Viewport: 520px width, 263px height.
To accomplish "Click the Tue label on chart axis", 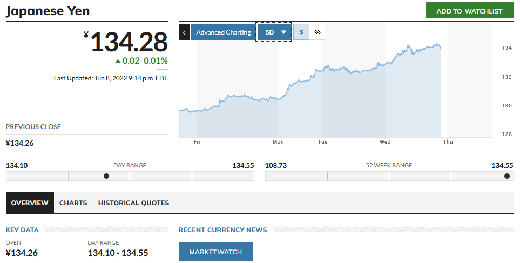I will click(x=322, y=142).
